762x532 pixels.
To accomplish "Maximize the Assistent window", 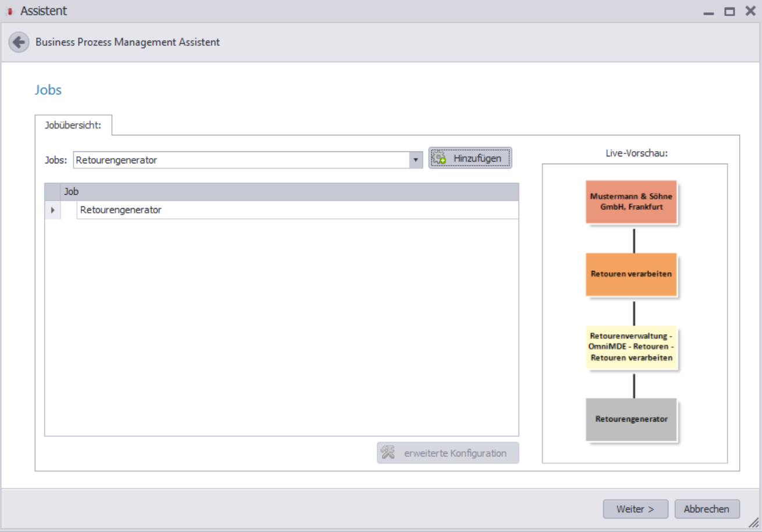I will (729, 12).
